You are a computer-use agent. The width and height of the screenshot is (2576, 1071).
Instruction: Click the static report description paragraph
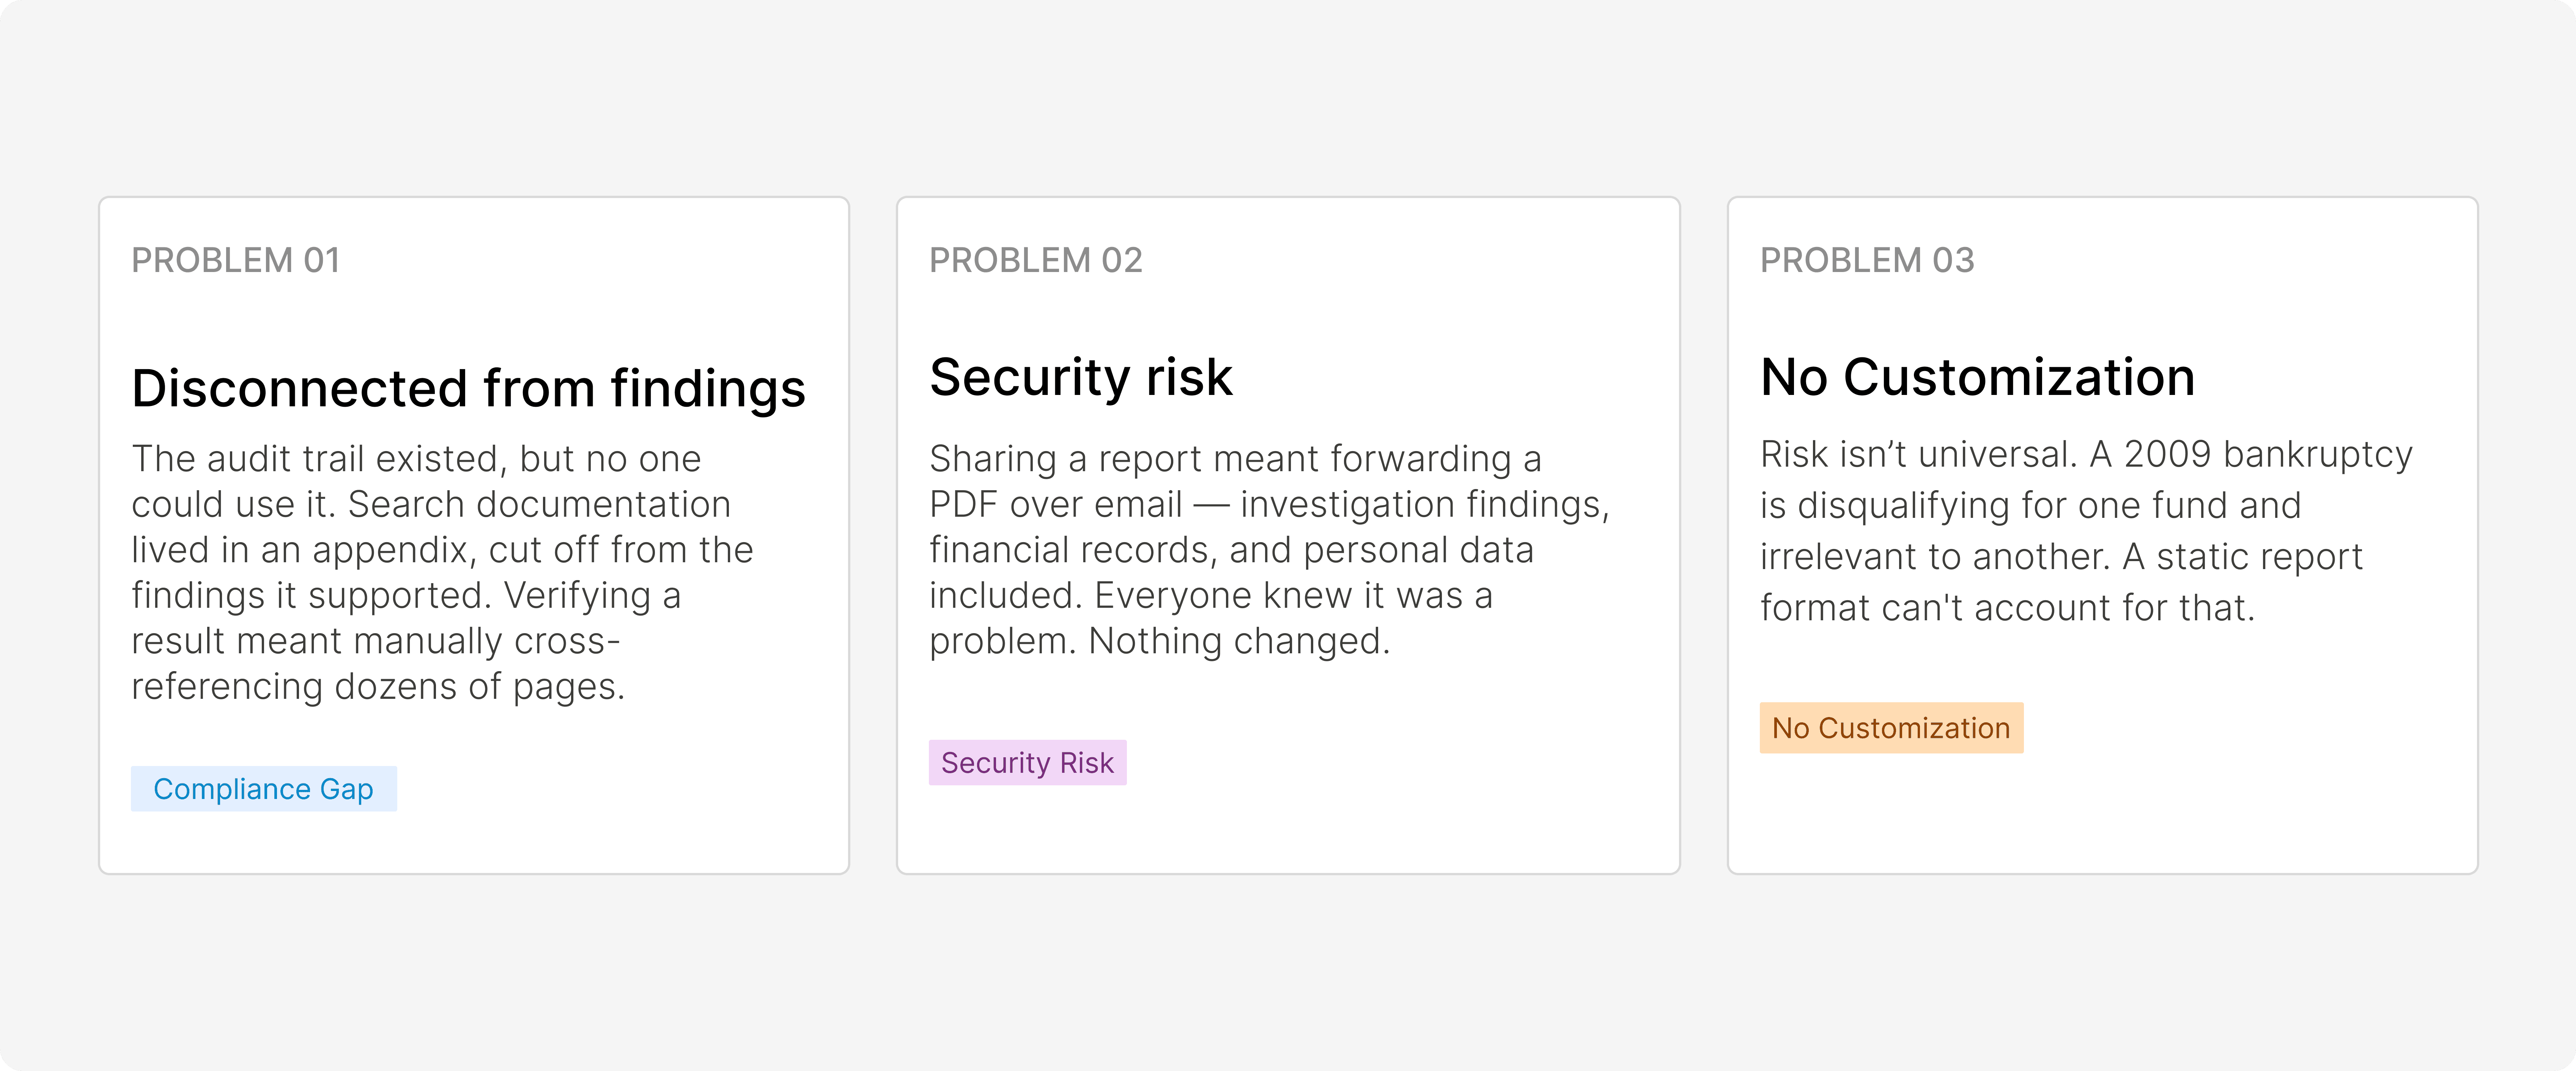[x=2085, y=531]
